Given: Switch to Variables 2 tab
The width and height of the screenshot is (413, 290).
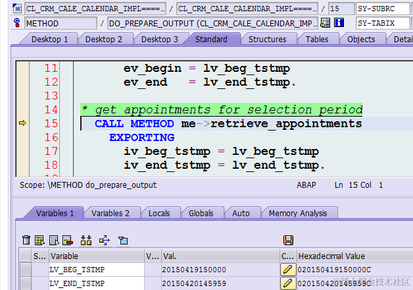Looking at the screenshot, I should point(110,213).
